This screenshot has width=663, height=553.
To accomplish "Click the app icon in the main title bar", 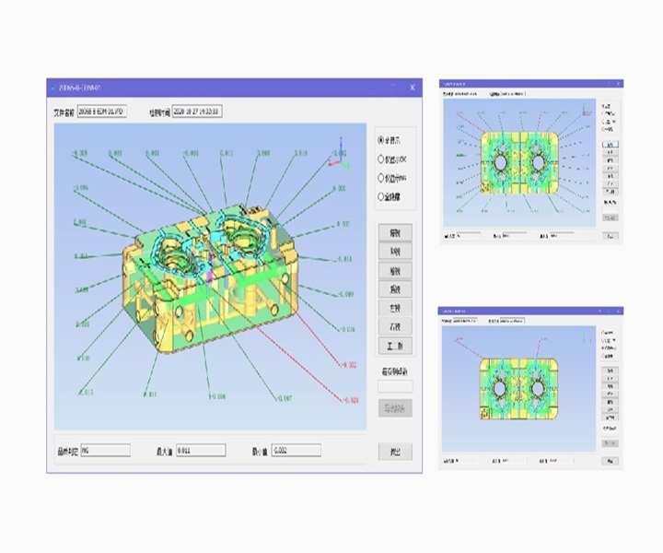I will pos(52,88).
